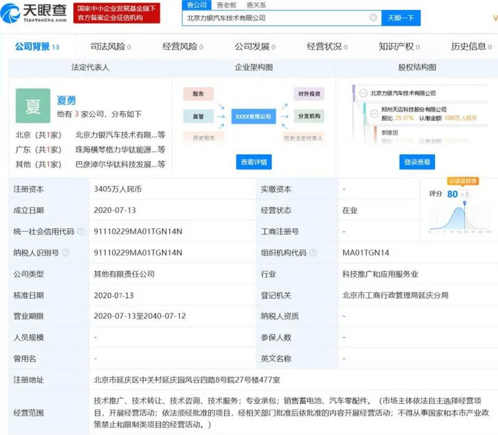Click the 股东 box in structure diagram
The image size is (498, 435).
199,93
